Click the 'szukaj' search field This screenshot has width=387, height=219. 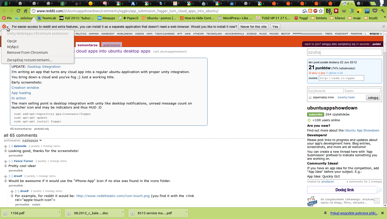[x=344, y=52]
